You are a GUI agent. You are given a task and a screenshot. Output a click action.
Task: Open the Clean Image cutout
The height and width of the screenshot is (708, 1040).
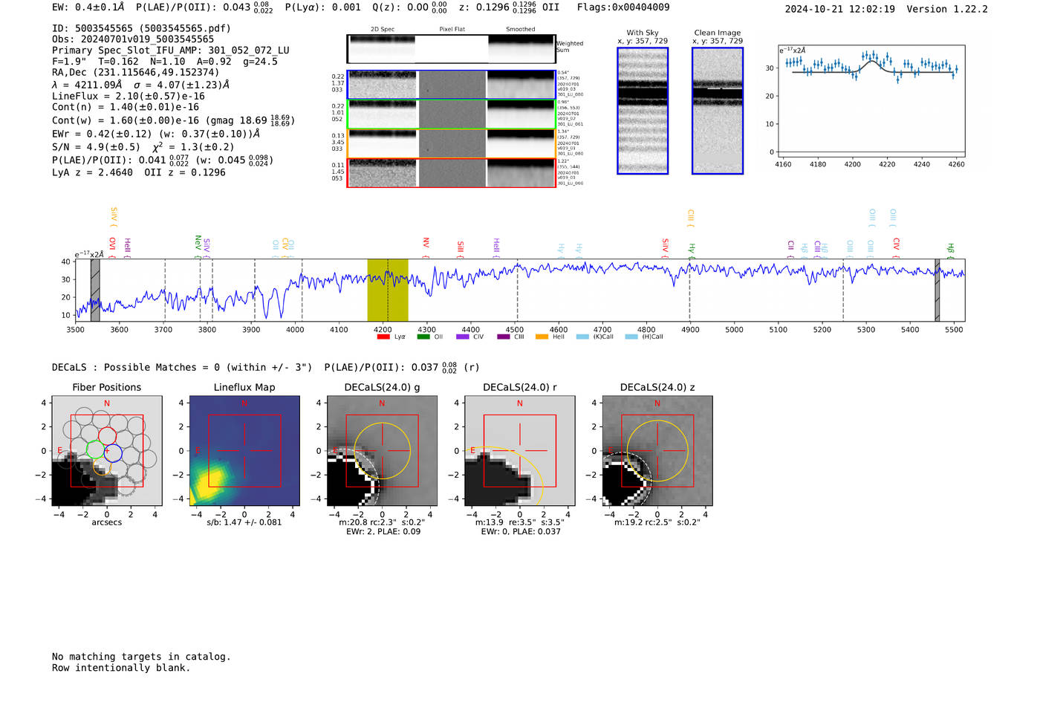718,111
